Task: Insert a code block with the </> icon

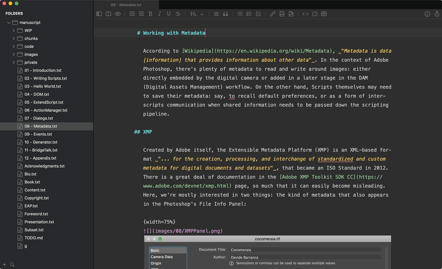Action: tap(305, 14)
